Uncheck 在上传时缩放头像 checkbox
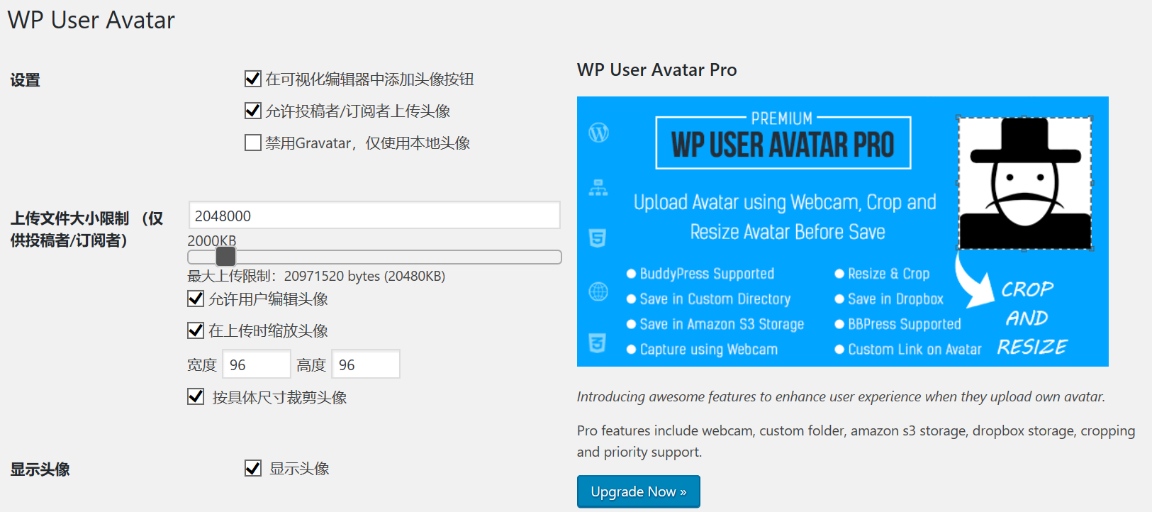The width and height of the screenshot is (1152, 512). point(196,330)
